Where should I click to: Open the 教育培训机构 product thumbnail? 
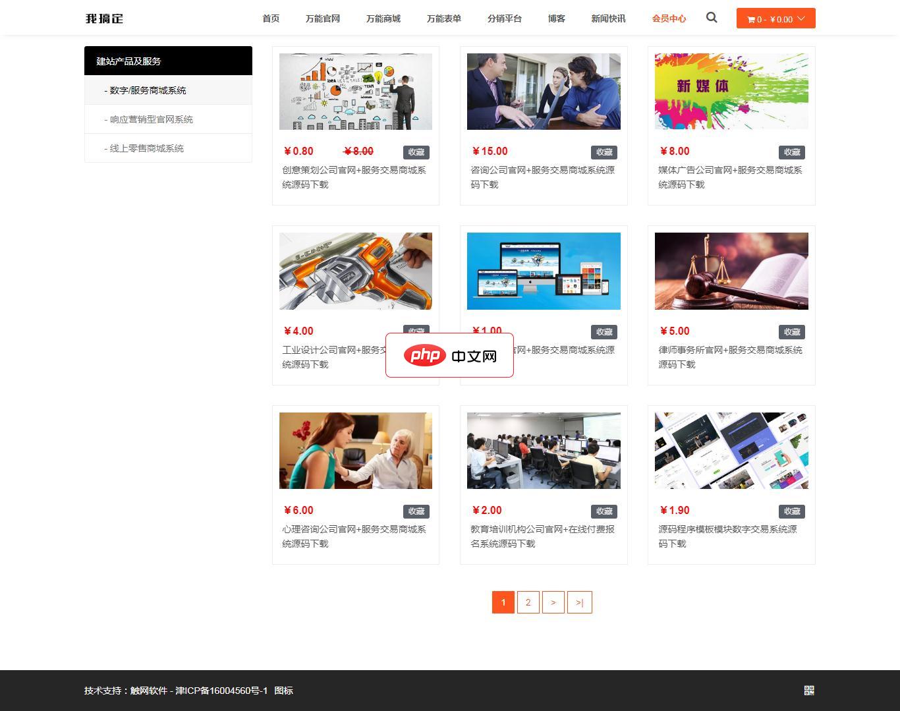click(544, 450)
